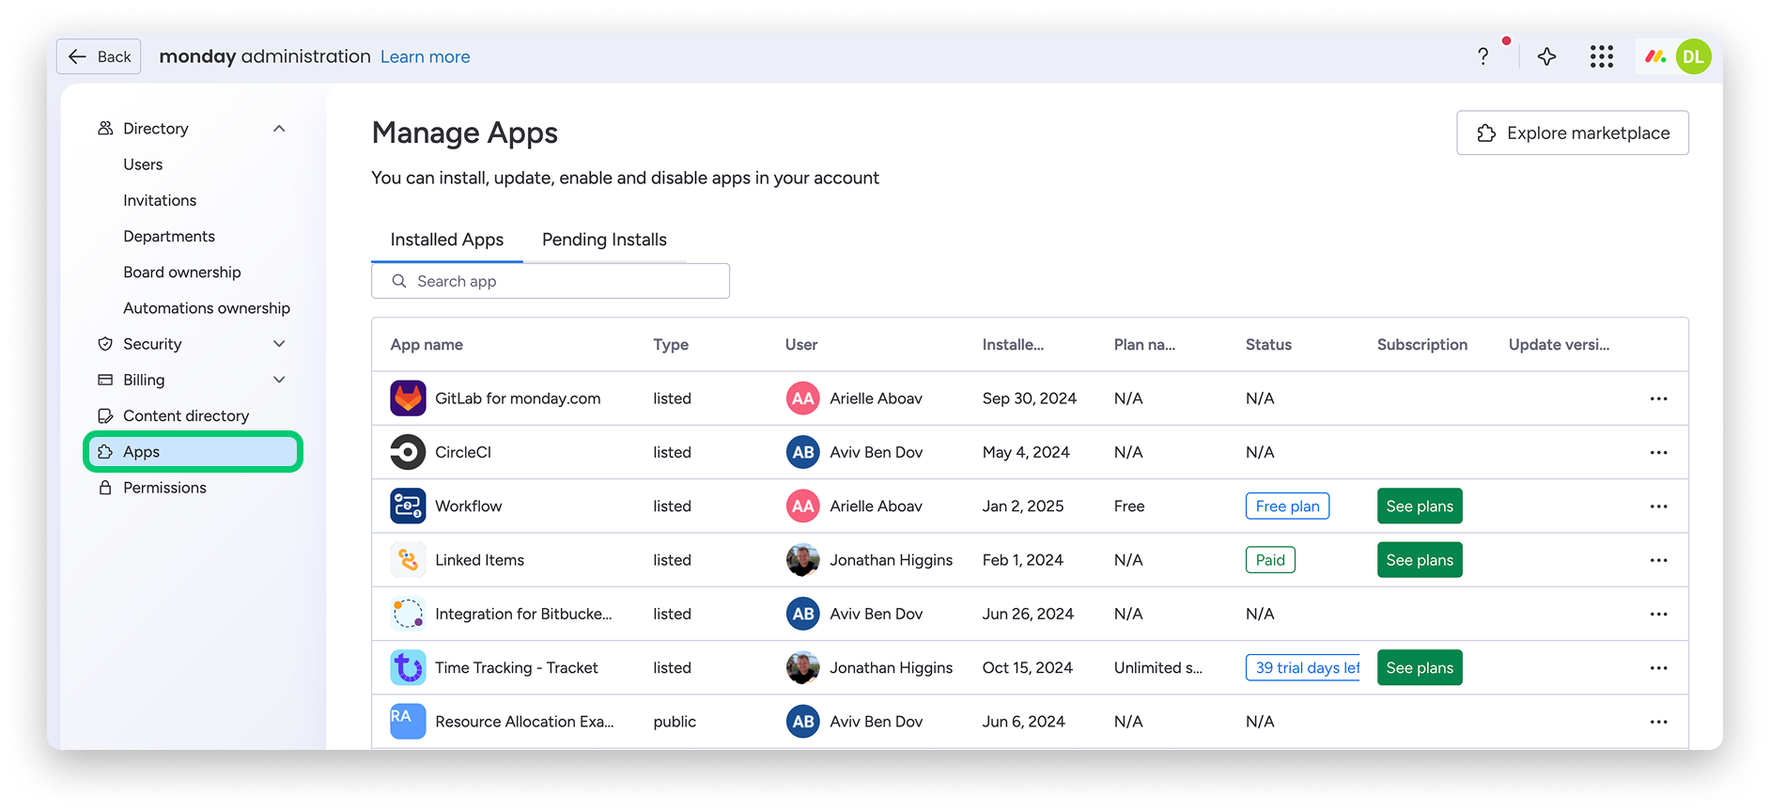
Task: Click the Resource Allocation Exa... app name
Action: click(x=524, y=722)
